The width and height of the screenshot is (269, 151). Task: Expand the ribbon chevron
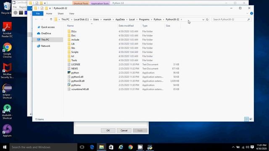(x=247, y=13)
